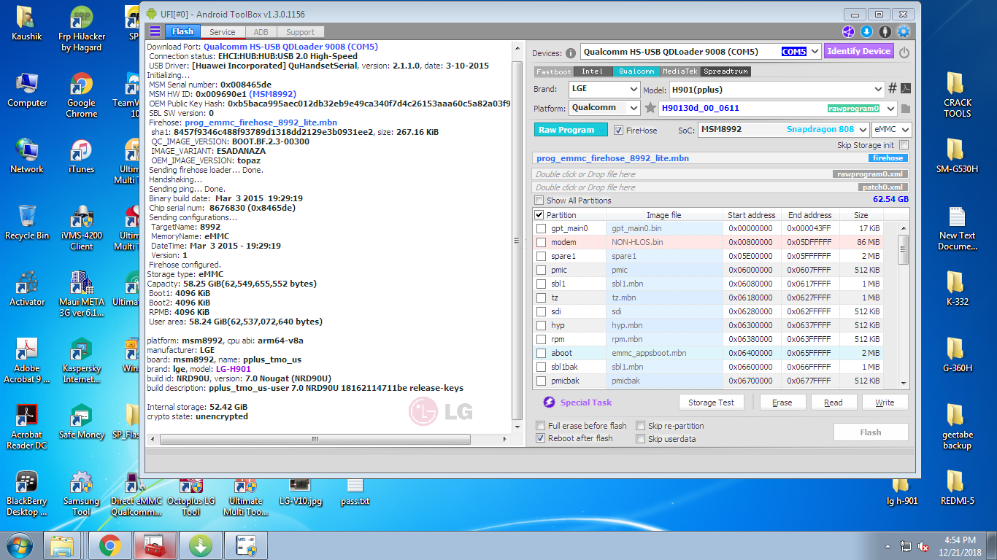Click the Devices info icon
The image size is (997, 560).
tap(571, 52)
